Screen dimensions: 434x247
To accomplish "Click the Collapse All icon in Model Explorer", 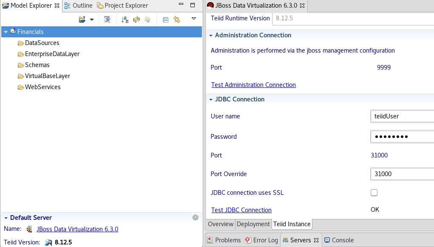I will pos(166,20).
